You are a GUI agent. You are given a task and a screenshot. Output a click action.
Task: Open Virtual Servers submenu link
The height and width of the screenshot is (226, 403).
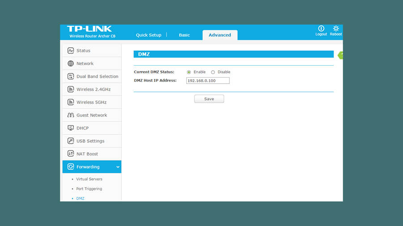tap(89, 179)
